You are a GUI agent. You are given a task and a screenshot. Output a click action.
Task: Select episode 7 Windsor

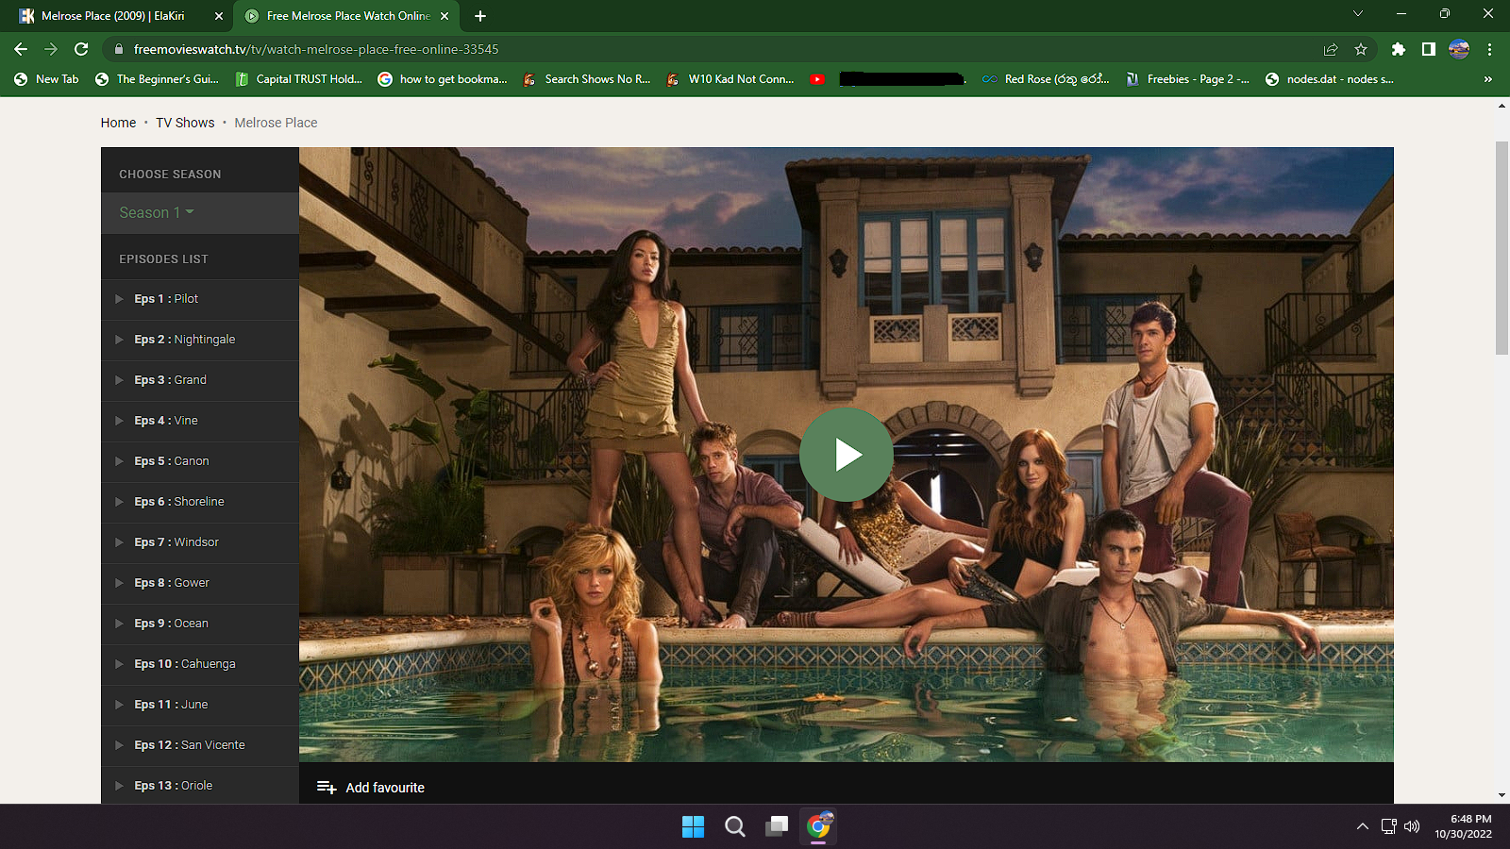pyautogui.click(x=200, y=542)
